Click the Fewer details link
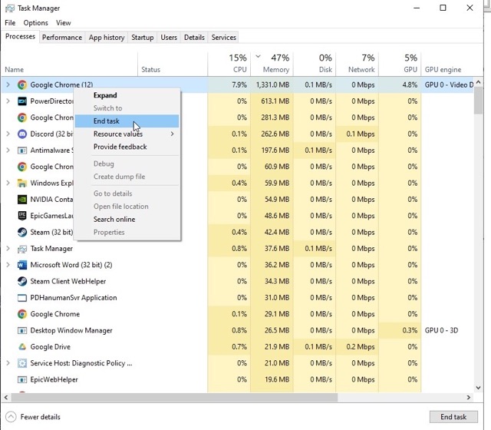The width and height of the screenshot is (491, 430). (41, 417)
